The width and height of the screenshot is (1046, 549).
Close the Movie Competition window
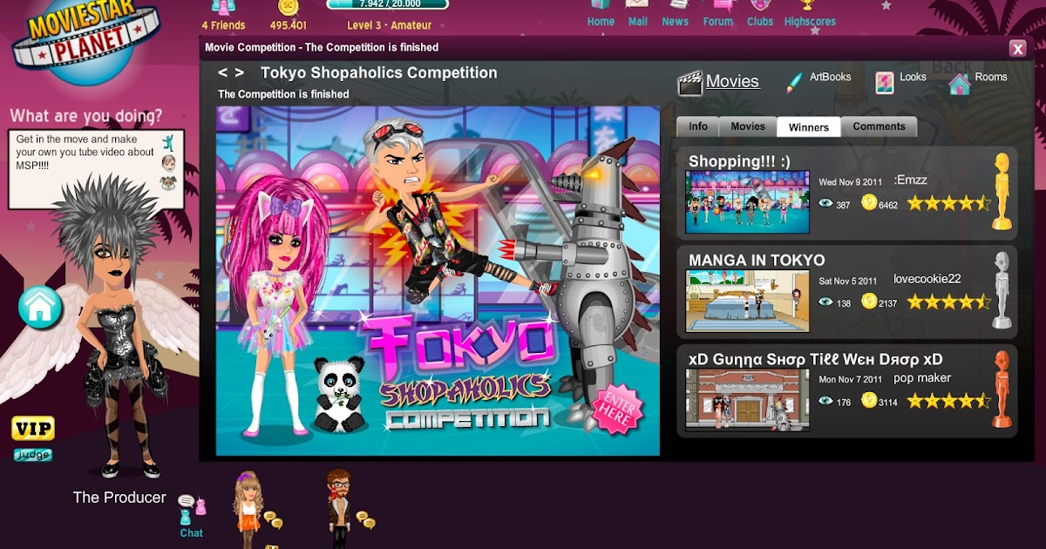pos(1017,49)
